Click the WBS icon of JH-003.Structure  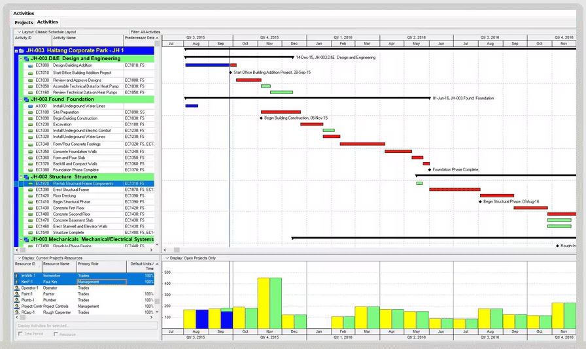[x=27, y=176]
